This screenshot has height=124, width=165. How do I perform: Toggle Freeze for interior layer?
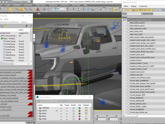(67, 113)
